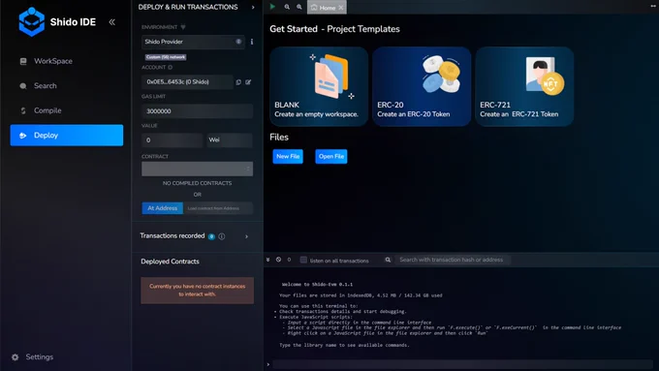Screen dimensions: 659x371
Task: Click the plus icon next to Account
Action: pyautogui.click(x=171, y=67)
